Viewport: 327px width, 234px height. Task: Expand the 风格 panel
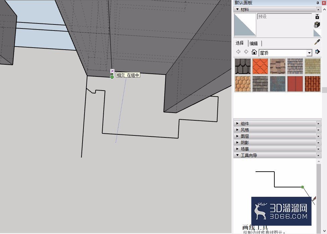point(237,130)
